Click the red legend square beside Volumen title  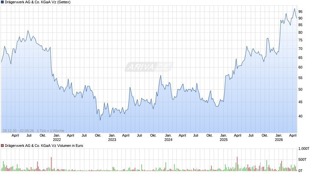pos(2,146)
